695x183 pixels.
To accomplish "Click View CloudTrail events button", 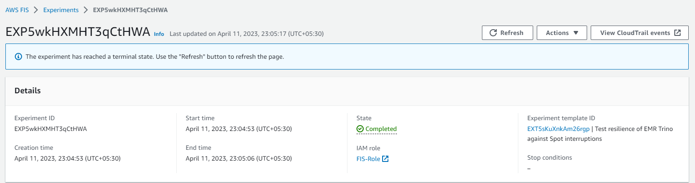I will point(639,33).
